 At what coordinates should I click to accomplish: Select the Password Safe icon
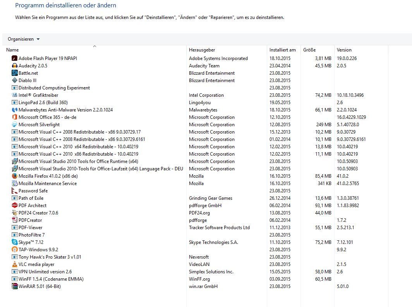pyautogui.click(x=15, y=190)
